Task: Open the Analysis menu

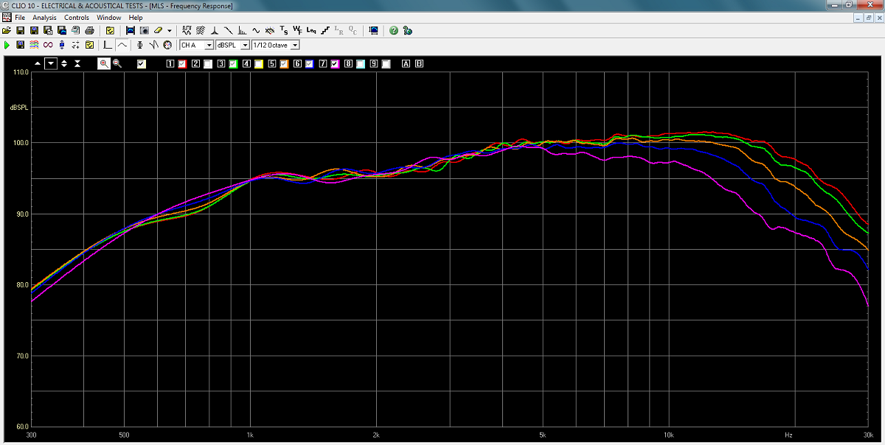Action: pyautogui.click(x=45, y=17)
